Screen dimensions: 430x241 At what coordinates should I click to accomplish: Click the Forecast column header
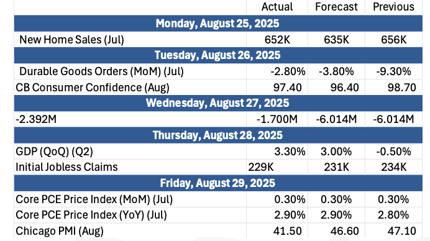click(x=336, y=7)
